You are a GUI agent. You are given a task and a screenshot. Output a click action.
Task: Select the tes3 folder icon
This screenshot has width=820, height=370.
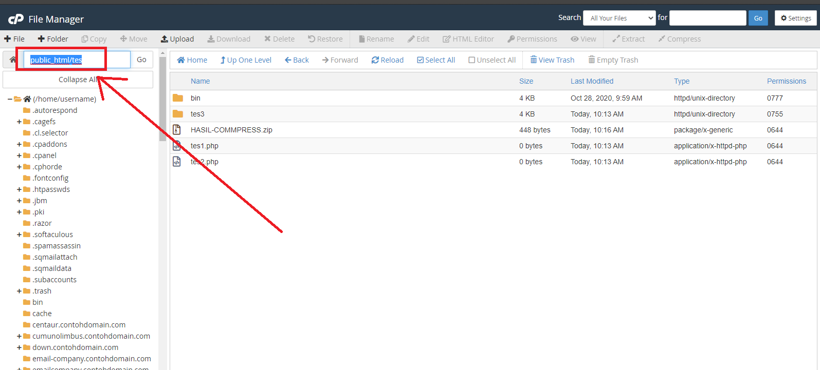[x=178, y=114]
